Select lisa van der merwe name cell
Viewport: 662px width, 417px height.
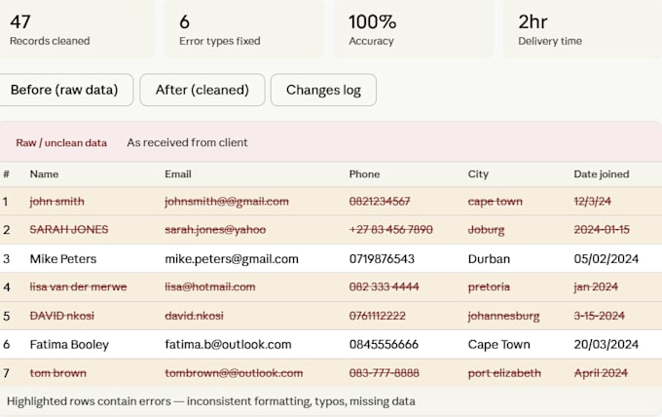click(78, 286)
